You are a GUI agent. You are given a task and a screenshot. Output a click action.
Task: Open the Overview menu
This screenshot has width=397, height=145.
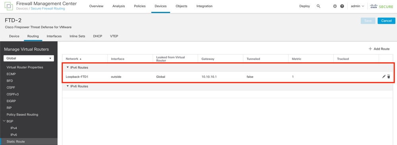96,6
